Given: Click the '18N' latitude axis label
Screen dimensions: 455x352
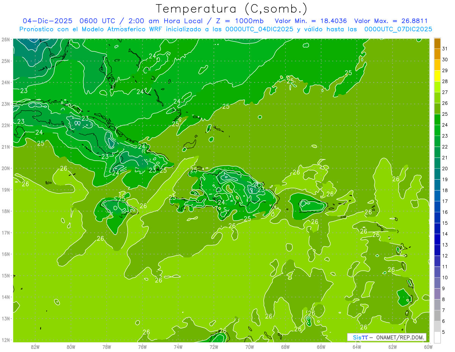Looking at the screenshot, I should [6, 211].
